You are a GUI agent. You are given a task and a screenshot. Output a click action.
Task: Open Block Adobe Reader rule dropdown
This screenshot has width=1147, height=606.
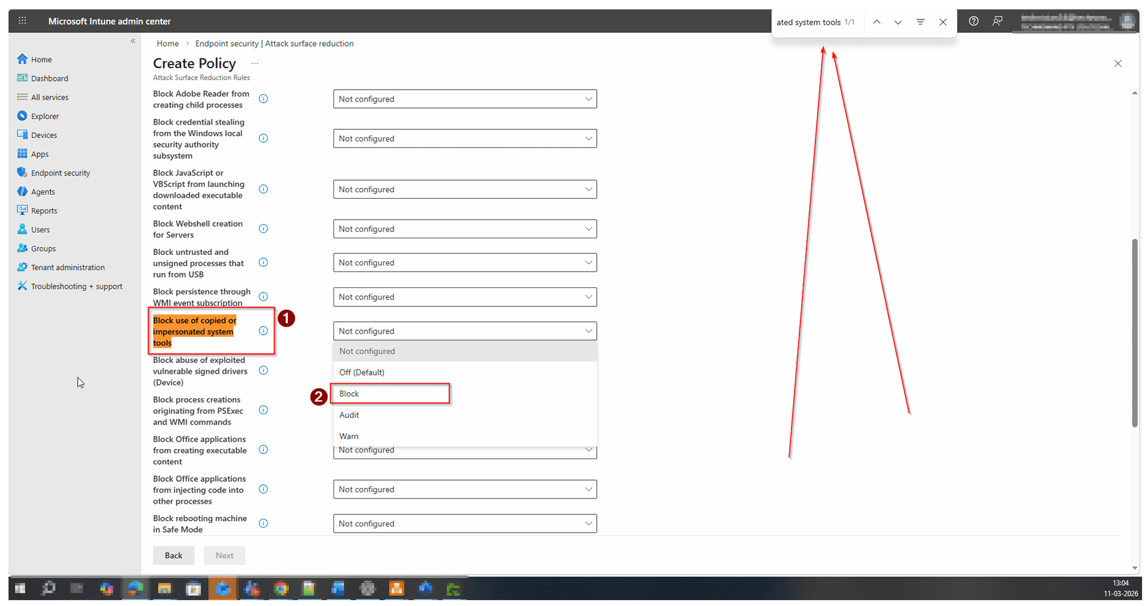pyautogui.click(x=465, y=99)
